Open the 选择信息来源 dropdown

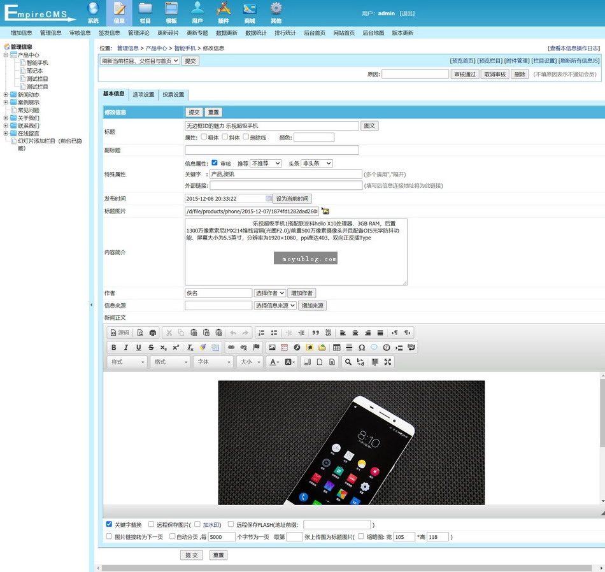click(x=275, y=305)
